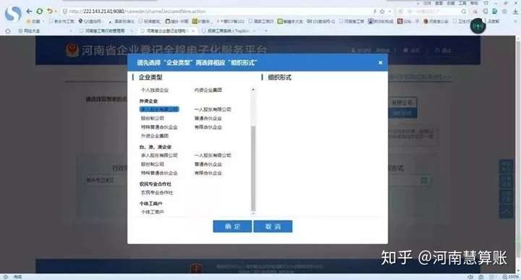The height and width of the screenshot is (280, 521).
Task: Click the browser back arrow
Action: pyautogui.click(x=29, y=12)
